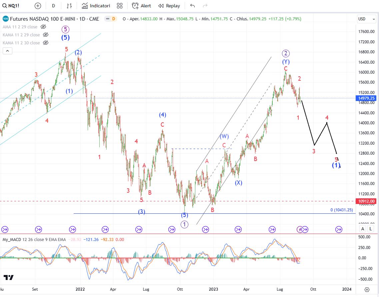Click the Aper. opening price 14833.00
Image resolution: width=379 pixels, height=297 pixels.
[x=149, y=19]
